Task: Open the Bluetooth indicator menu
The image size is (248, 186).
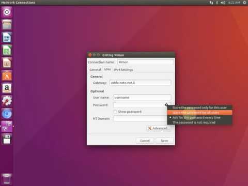Action: click(x=217, y=3)
